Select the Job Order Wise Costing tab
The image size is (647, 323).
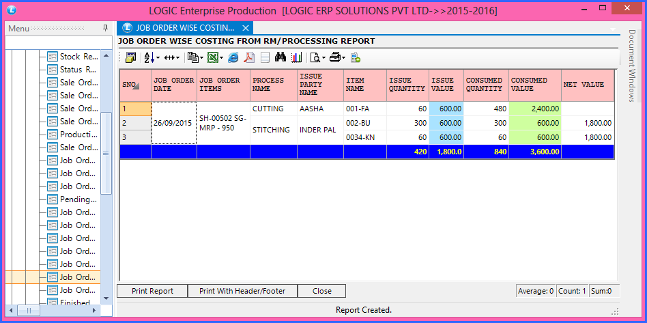184,28
